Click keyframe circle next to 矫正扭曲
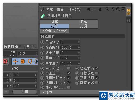The height and width of the screenshot is (100, 135). (x=42, y=73)
